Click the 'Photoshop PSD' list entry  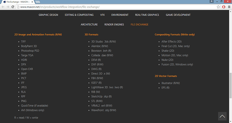[x=30, y=51]
